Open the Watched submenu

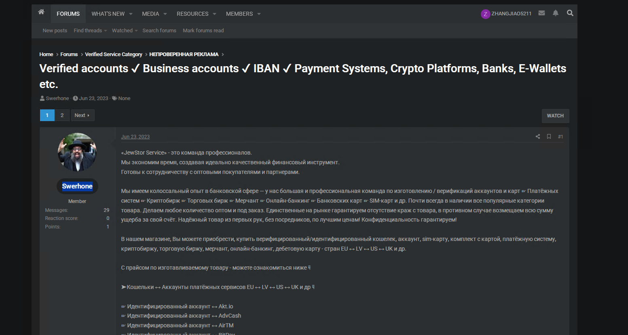pyautogui.click(x=125, y=31)
